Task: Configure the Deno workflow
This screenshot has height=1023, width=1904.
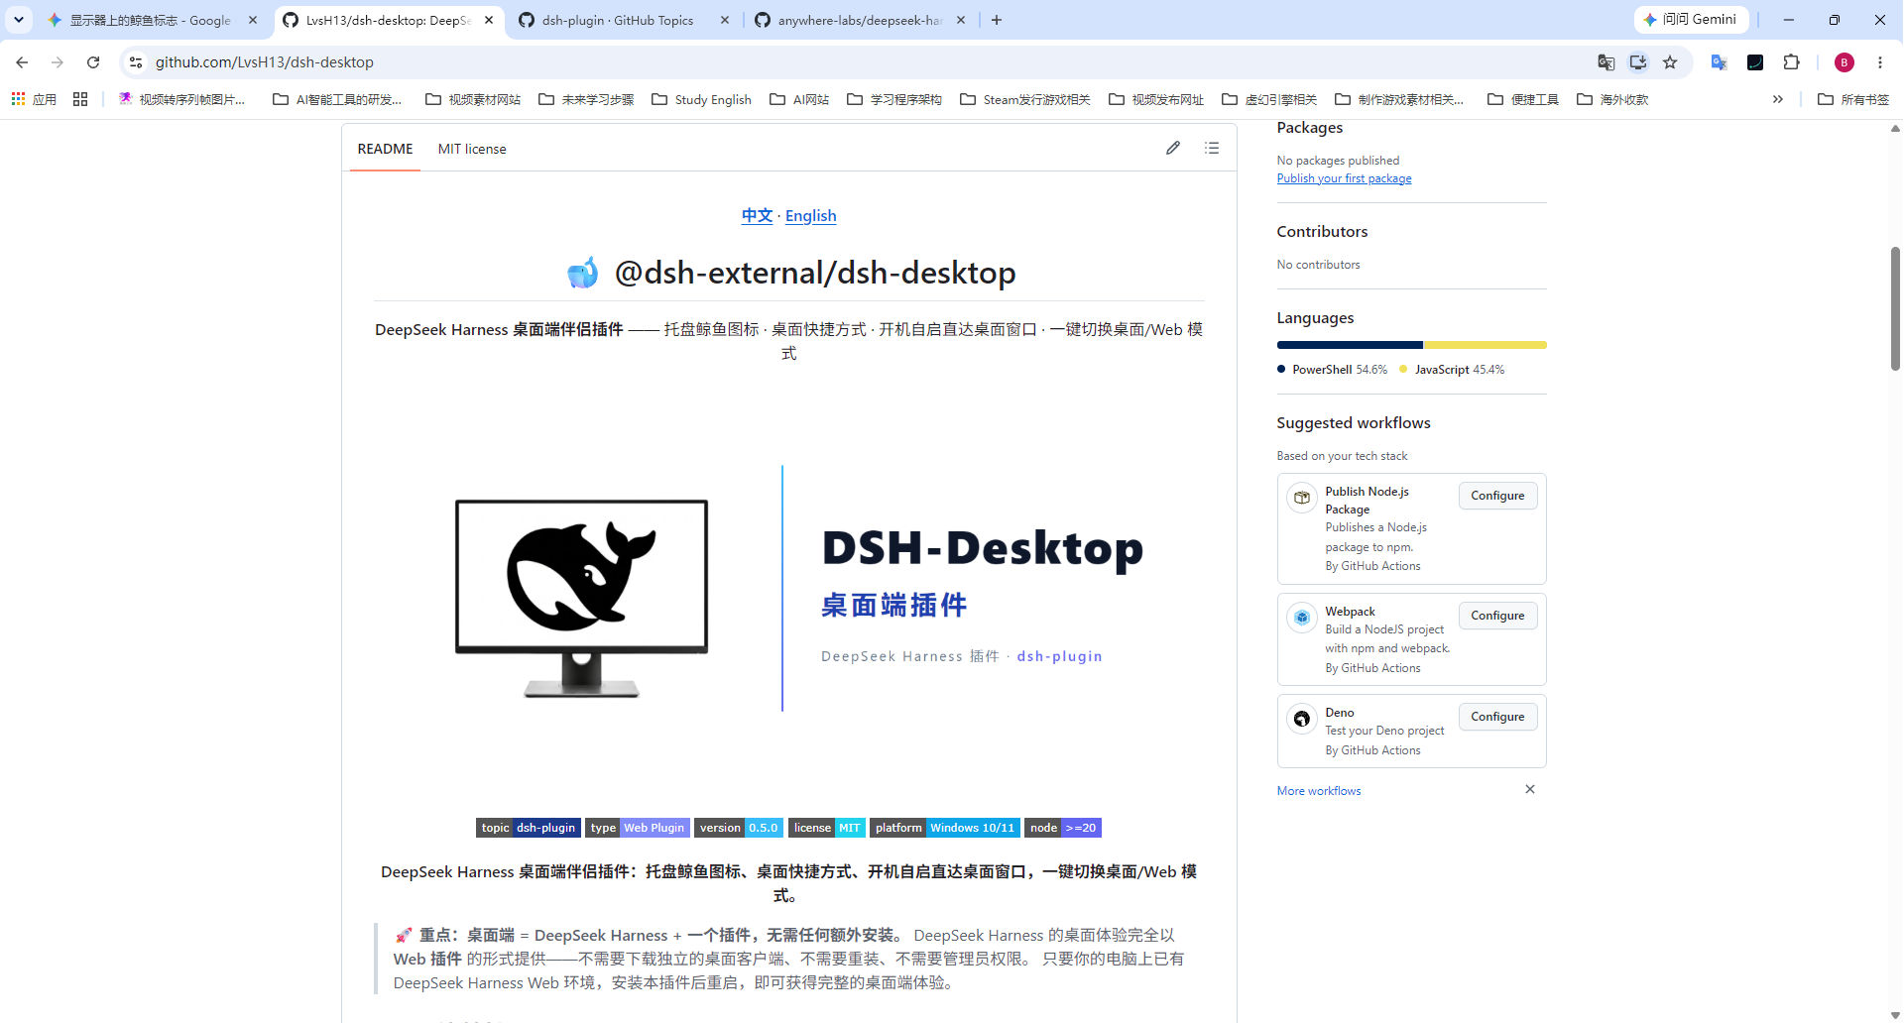Action: pyautogui.click(x=1497, y=717)
